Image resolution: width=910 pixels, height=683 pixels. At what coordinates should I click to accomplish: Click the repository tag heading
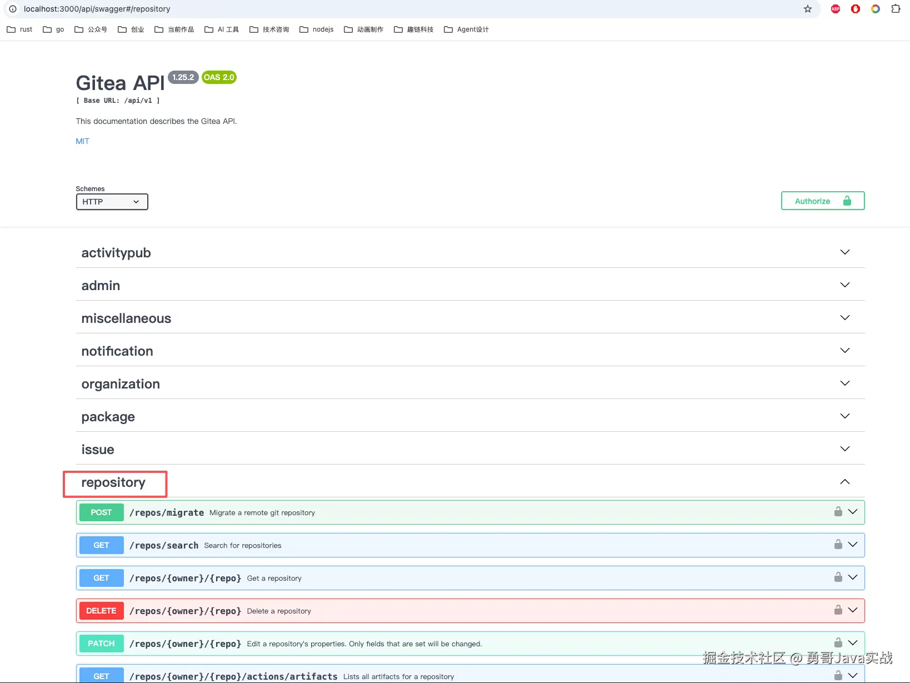113,482
